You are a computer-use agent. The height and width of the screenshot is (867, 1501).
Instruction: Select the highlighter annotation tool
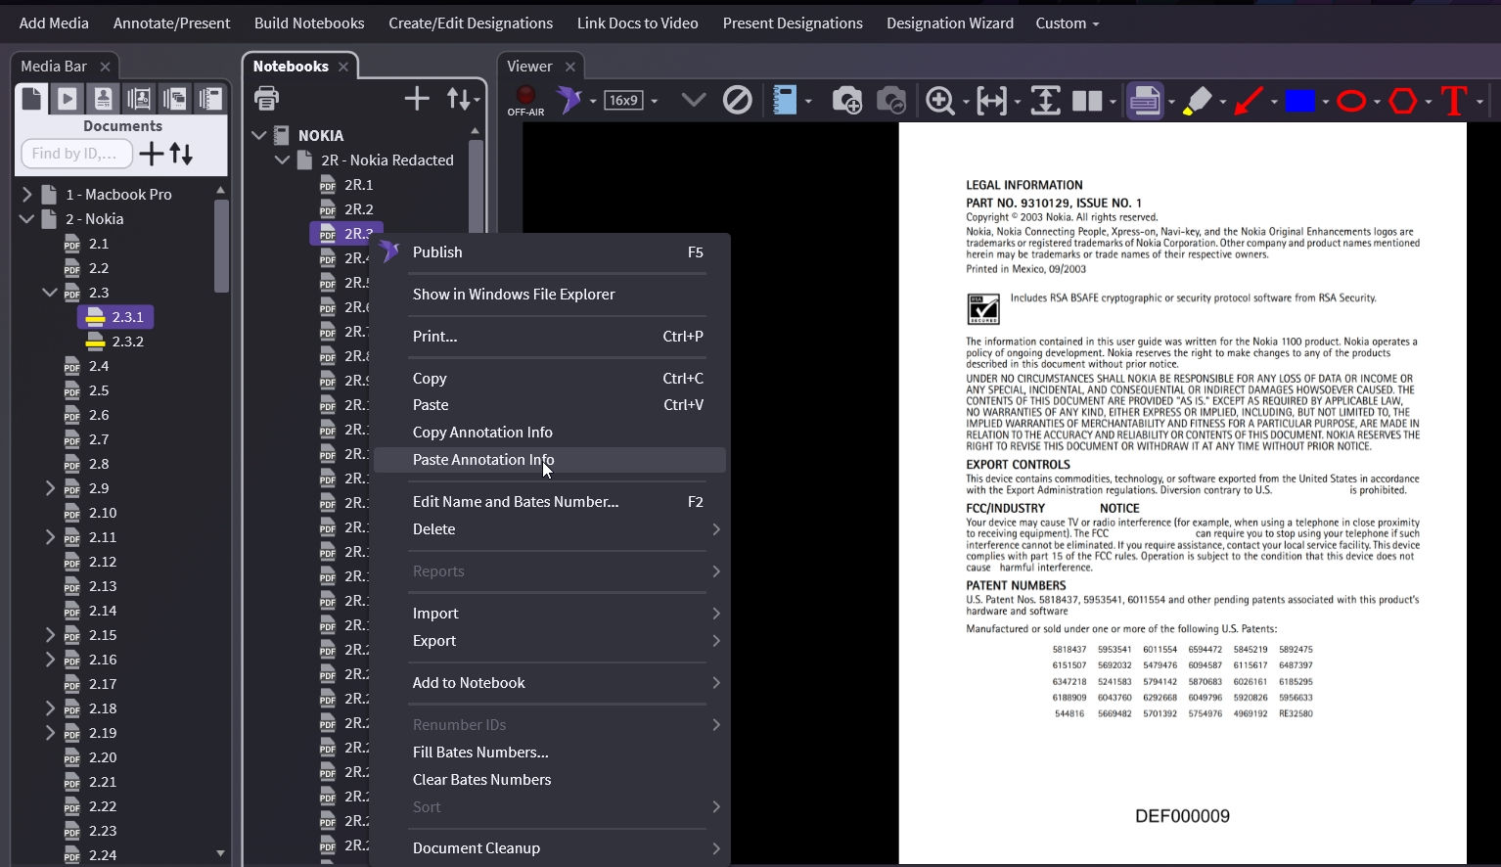click(1197, 101)
